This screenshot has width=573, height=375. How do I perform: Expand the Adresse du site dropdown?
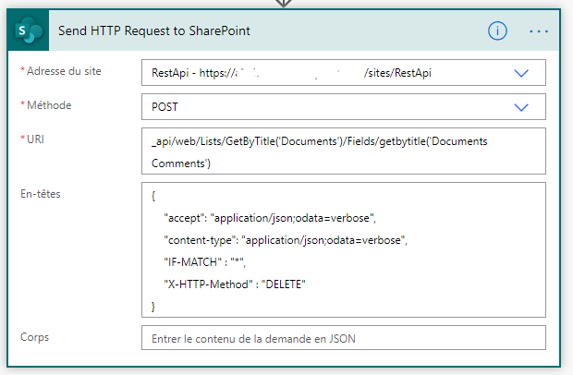coord(521,73)
